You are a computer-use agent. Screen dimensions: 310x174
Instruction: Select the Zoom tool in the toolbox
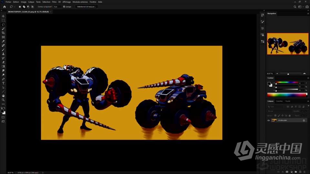coord(3,100)
